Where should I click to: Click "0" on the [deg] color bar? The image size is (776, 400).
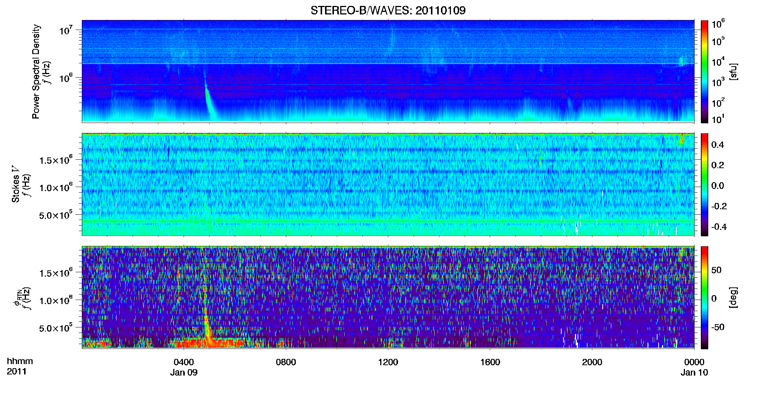pos(714,299)
